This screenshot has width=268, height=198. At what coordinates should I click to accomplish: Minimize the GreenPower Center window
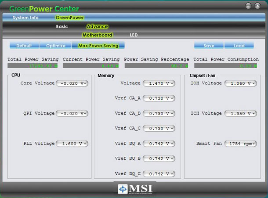248,6
